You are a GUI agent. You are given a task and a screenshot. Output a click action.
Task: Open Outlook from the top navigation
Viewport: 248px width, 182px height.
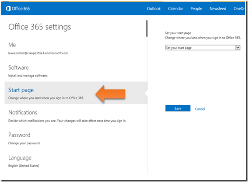[154, 8]
